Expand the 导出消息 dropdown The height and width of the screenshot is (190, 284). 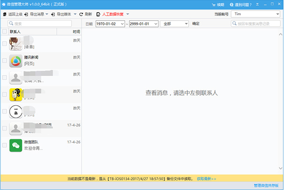click(x=47, y=14)
